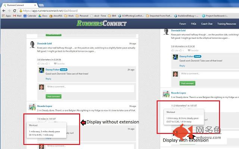239x149 pixels.
Task: Open the xkcd - Time bookmark
Action: [x=98, y=16]
